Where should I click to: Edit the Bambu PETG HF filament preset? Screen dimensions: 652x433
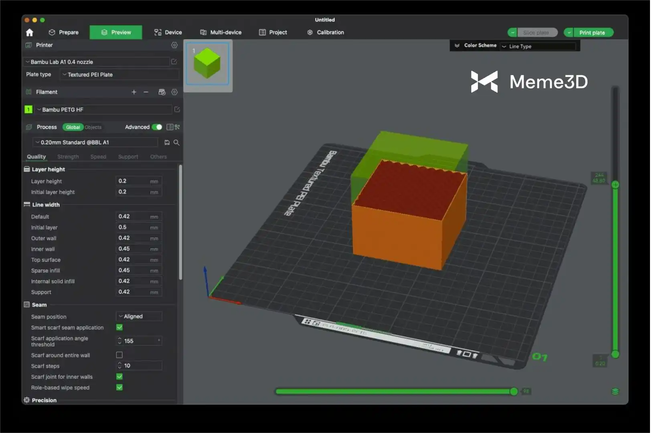coord(177,109)
